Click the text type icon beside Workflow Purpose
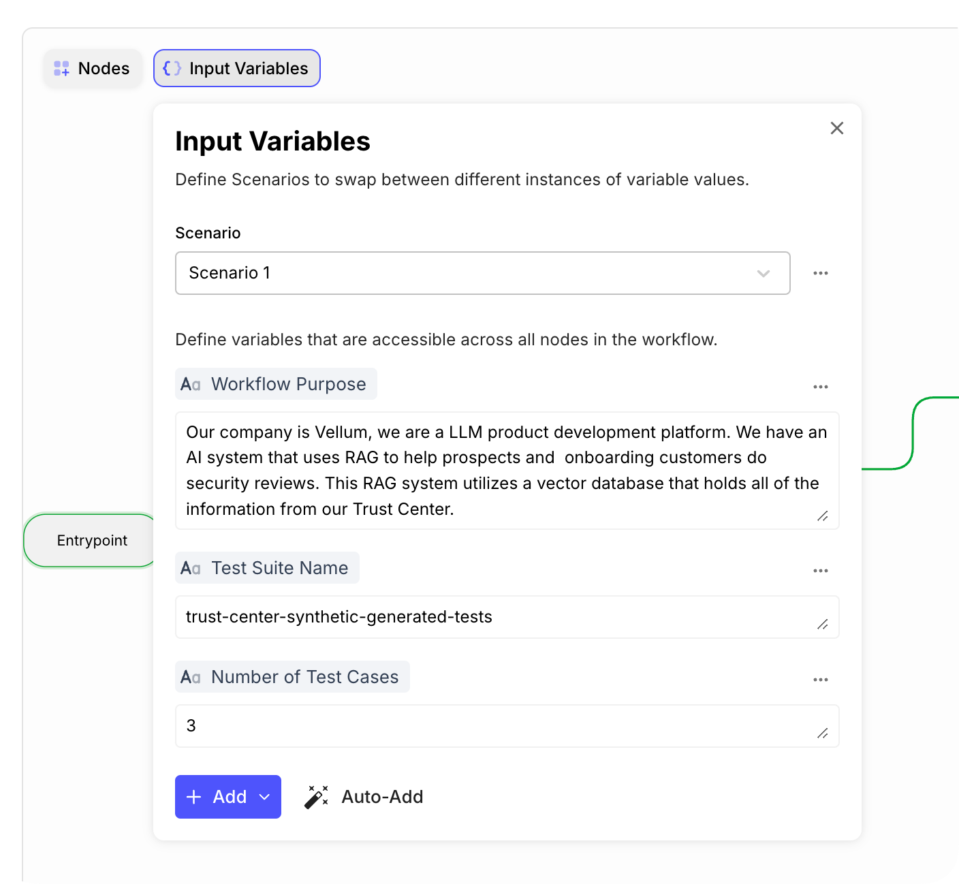This screenshot has width=959, height=884. tap(191, 385)
